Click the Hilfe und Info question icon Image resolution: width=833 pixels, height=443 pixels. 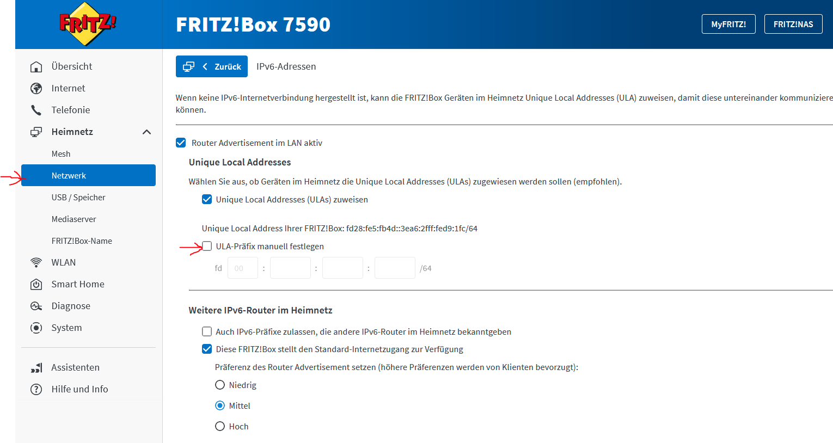(x=36, y=390)
